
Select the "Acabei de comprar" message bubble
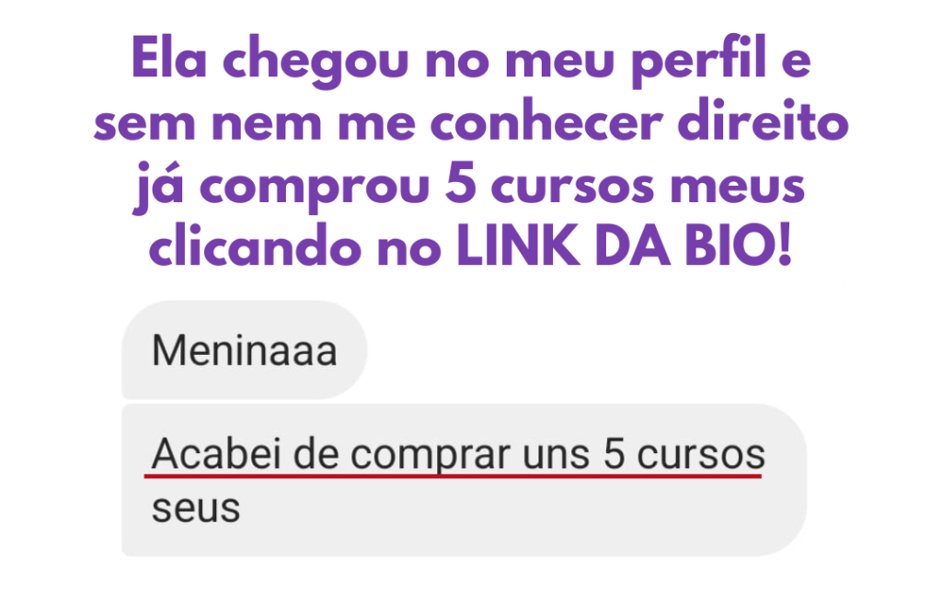464,480
